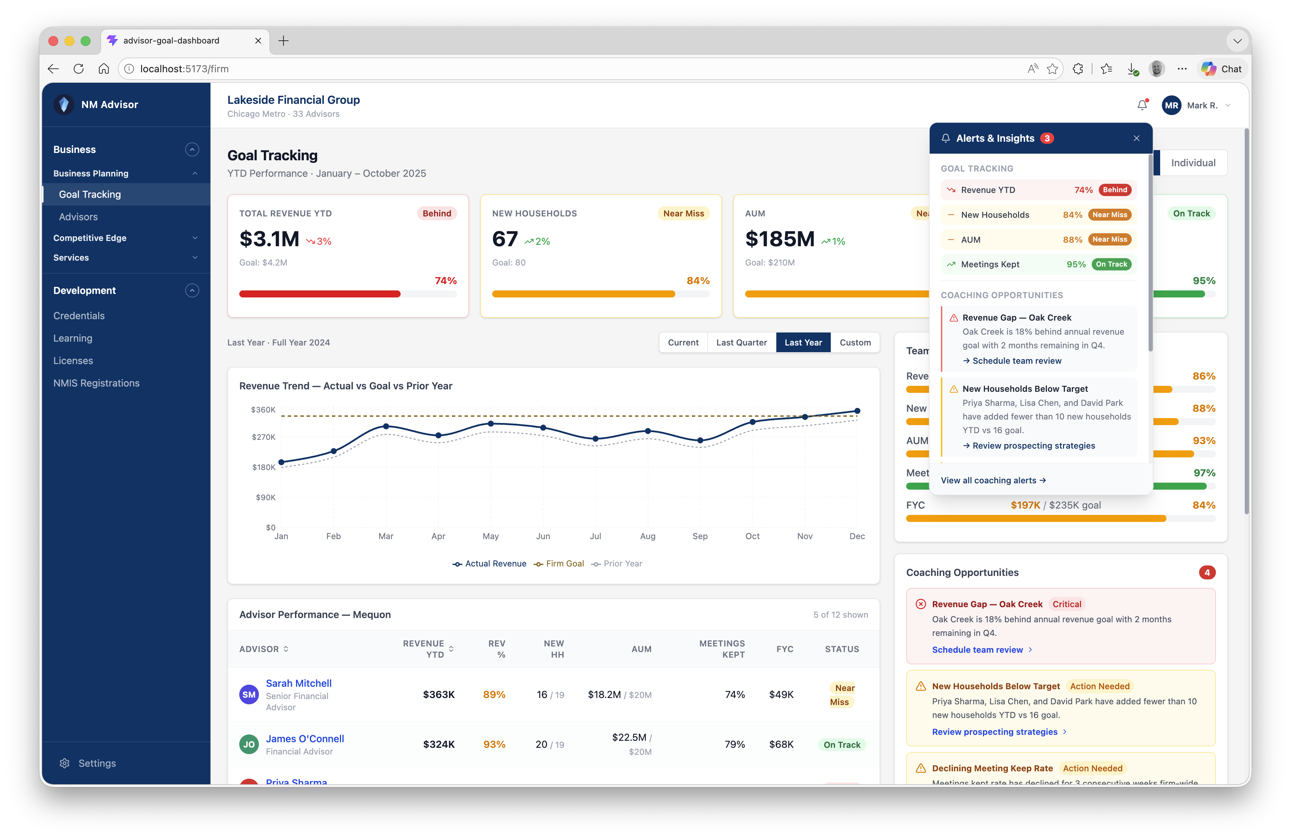Open the browser three-dot menu
The width and height of the screenshot is (1291, 839).
(x=1182, y=69)
